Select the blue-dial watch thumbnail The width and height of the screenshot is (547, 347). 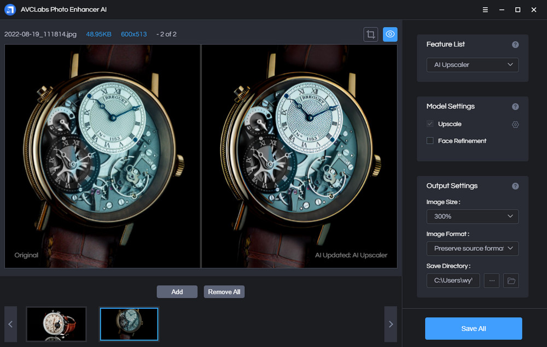[129, 324]
